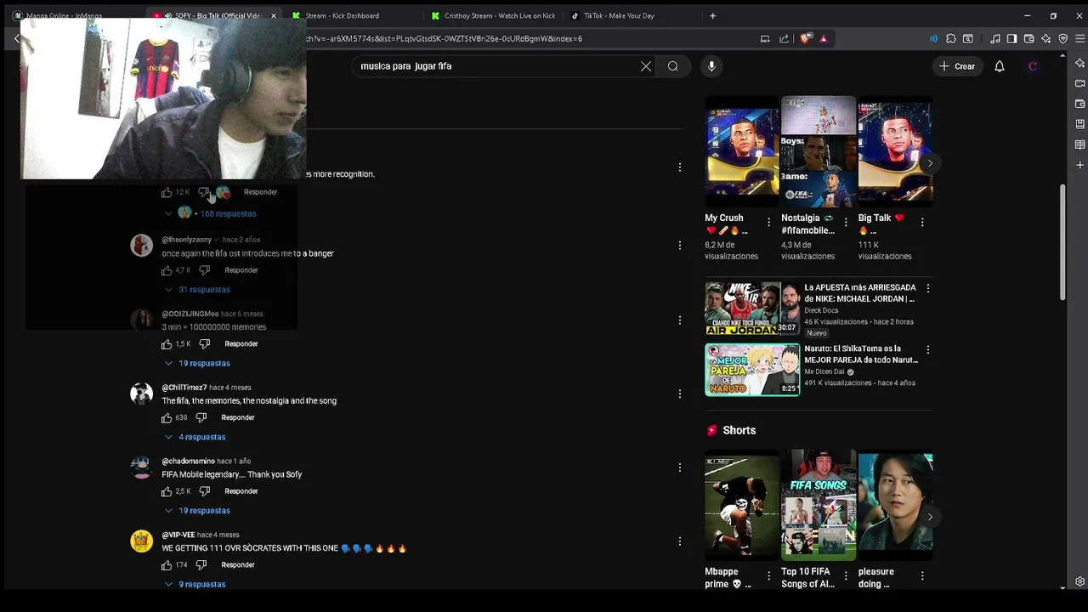Open a new browser tab

point(712,15)
